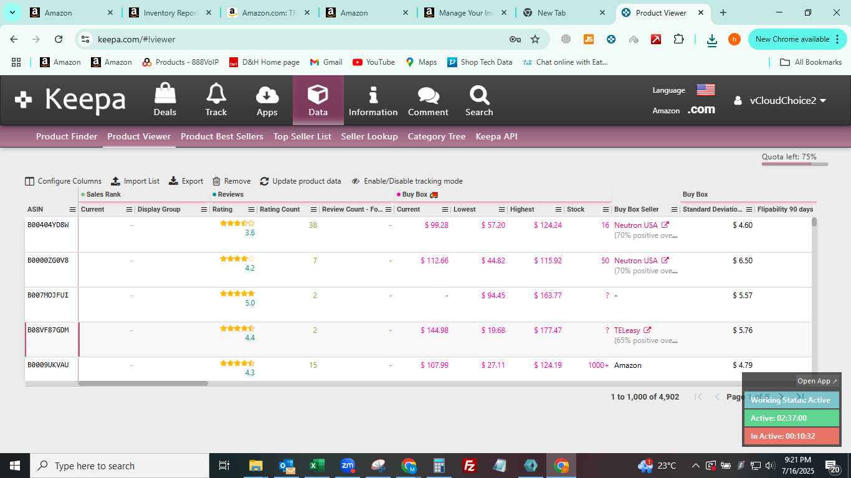Open the Rating column menu

(251, 210)
